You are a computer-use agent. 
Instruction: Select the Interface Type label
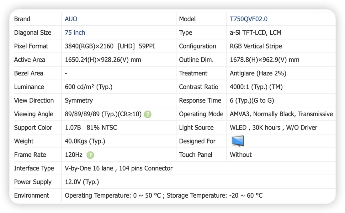point(34,169)
